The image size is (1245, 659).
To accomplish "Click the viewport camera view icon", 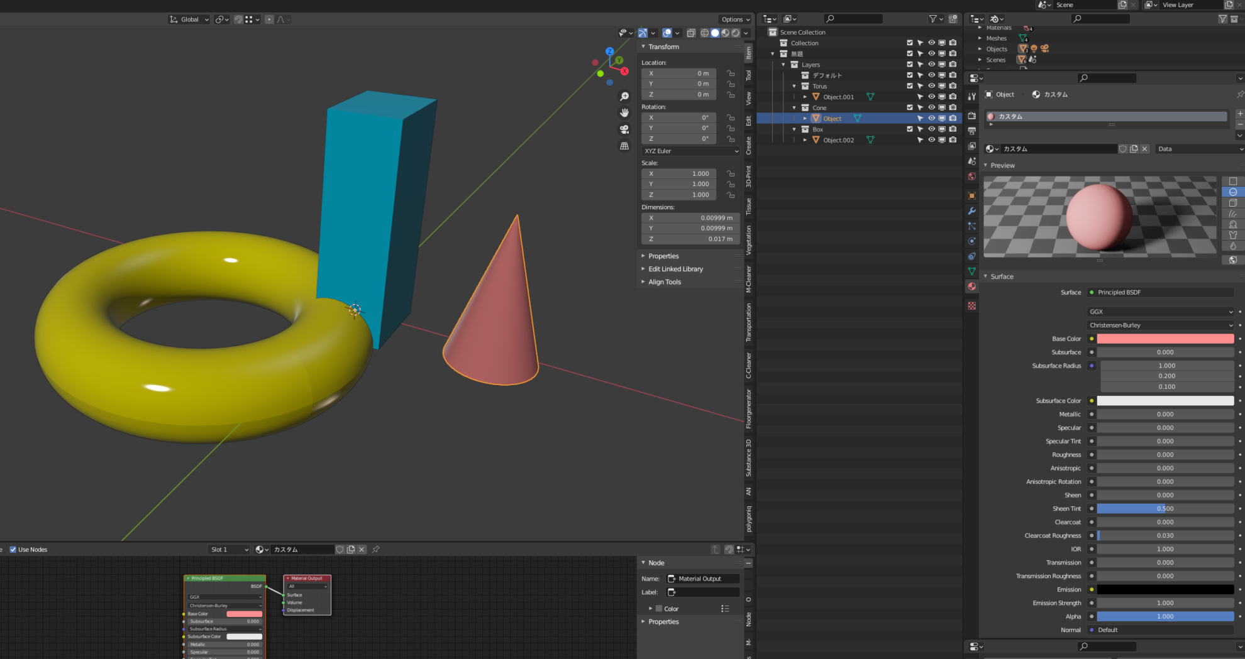I will click(x=624, y=129).
